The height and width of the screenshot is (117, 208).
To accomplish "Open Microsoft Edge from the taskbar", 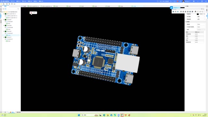I will [x=104, y=115].
